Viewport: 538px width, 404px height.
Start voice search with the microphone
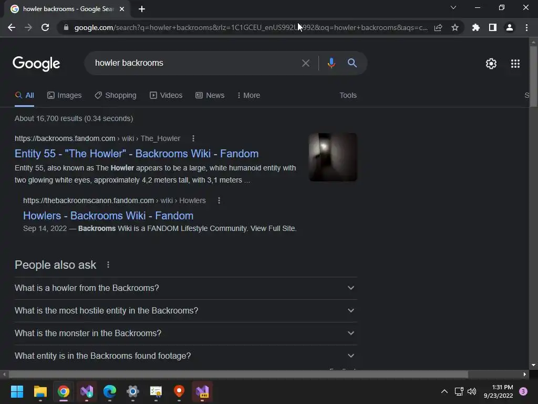coord(331,63)
